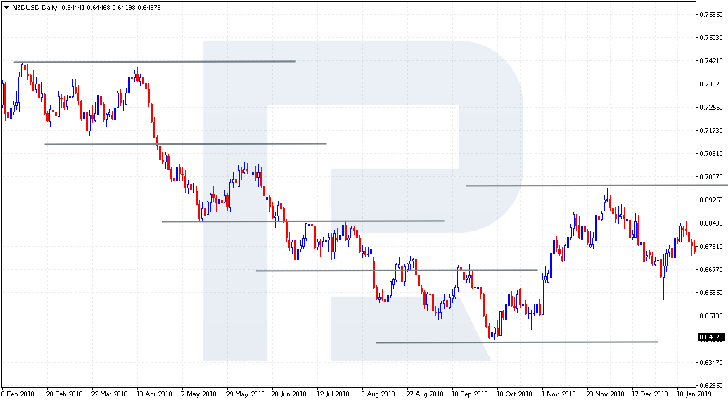The width and height of the screenshot is (728, 402).
Task: Click price scale value 0.72550
Action: pos(711,107)
